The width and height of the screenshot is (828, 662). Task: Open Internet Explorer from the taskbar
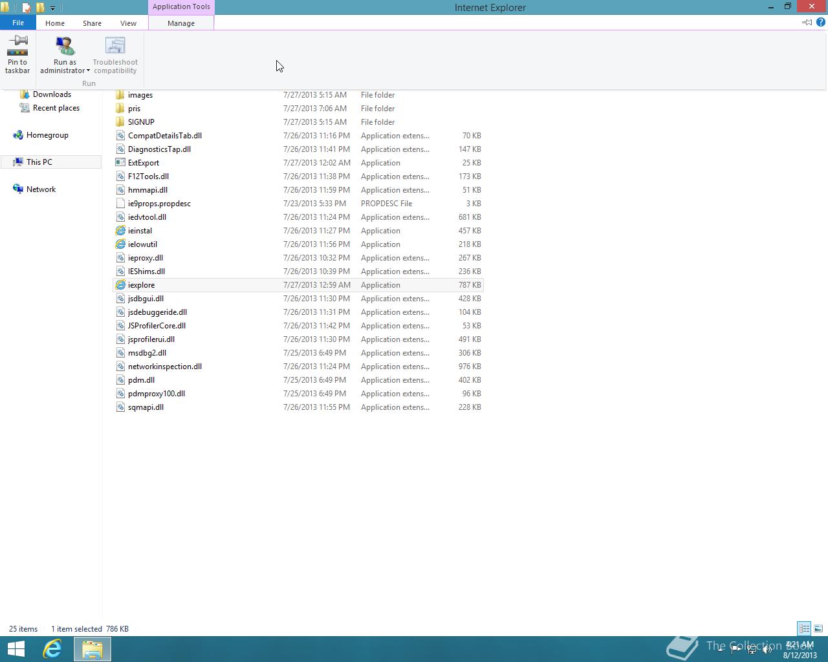pos(52,649)
